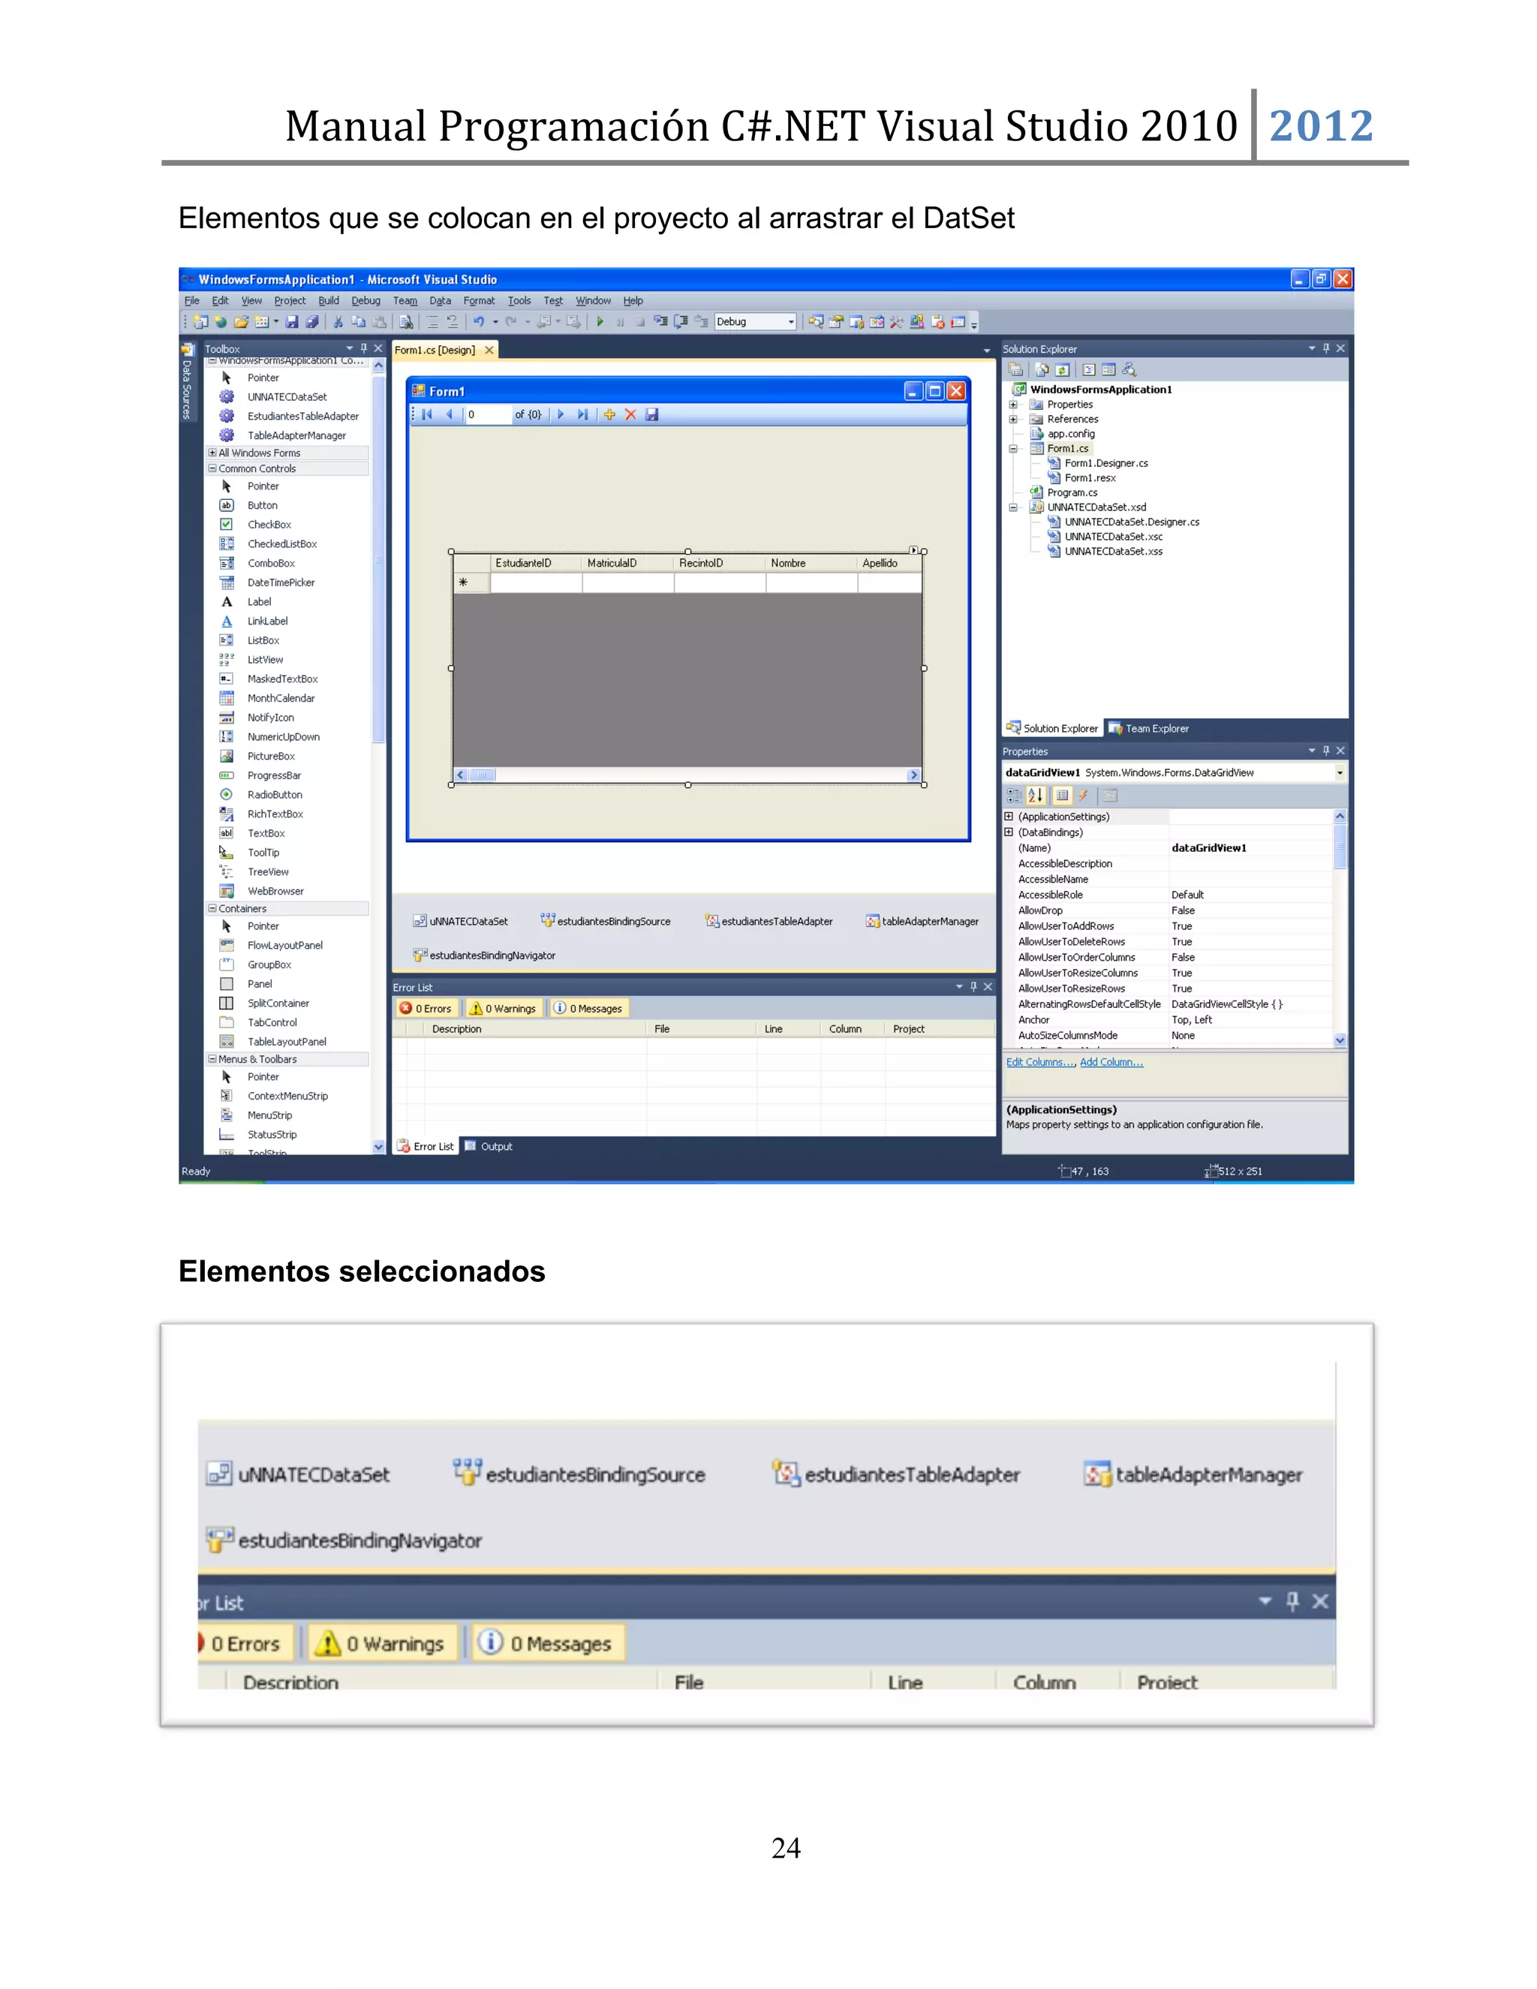Screen dimensions: 1537x1989
Task: Click Show All Files in Solution Explorer
Action: (1041, 370)
